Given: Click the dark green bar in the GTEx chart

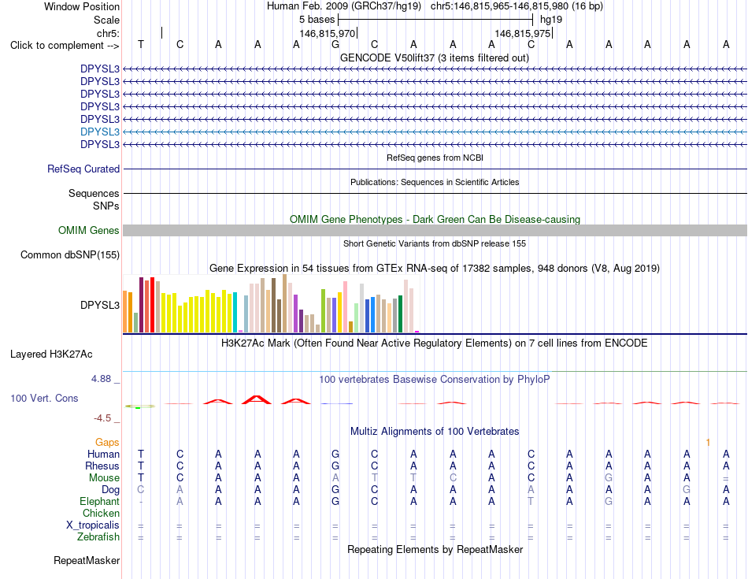Looking at the screenshot, I should [400, 314].
